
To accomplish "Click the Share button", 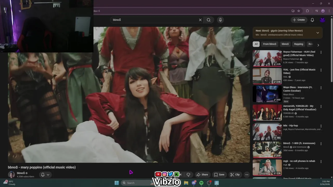I will click(x=202, y=175).
